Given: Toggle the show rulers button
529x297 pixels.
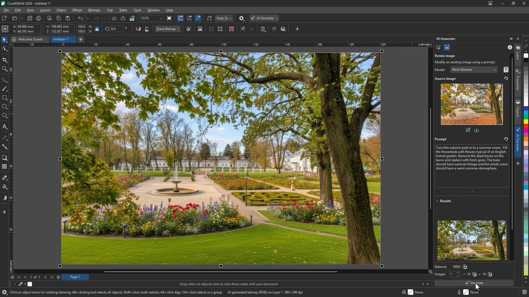Looking at the screenshot, I should coord(180,18).
